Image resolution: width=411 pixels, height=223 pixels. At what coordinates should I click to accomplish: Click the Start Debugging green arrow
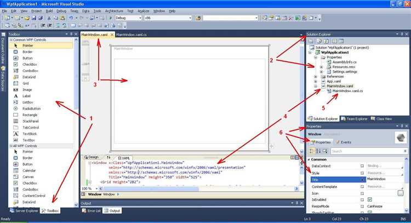pyautogui.click(x=111, y=18)
